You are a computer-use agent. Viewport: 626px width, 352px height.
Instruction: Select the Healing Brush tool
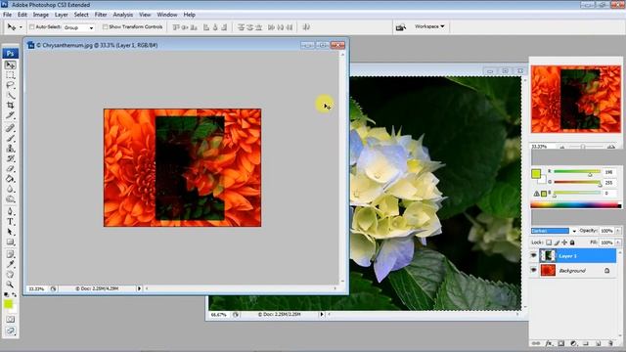11,128
